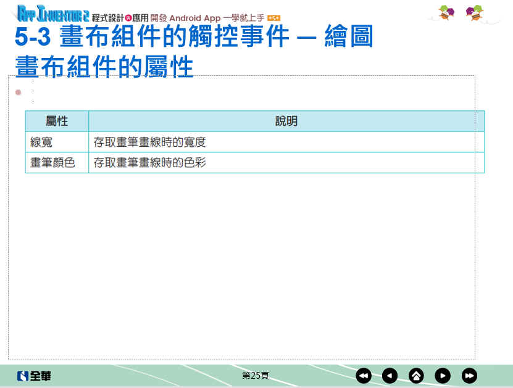This screenshot has width=513, height=388.
Task: Click the page number 第25頁 label
Action: tap(256, 375)
